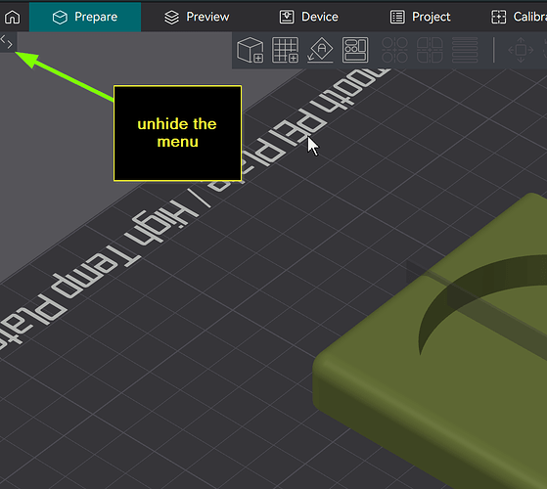Open the Variable layer height tool
The width and height of the screenshot is (547, 489).
pyautogui.click(x=465, y=50)
